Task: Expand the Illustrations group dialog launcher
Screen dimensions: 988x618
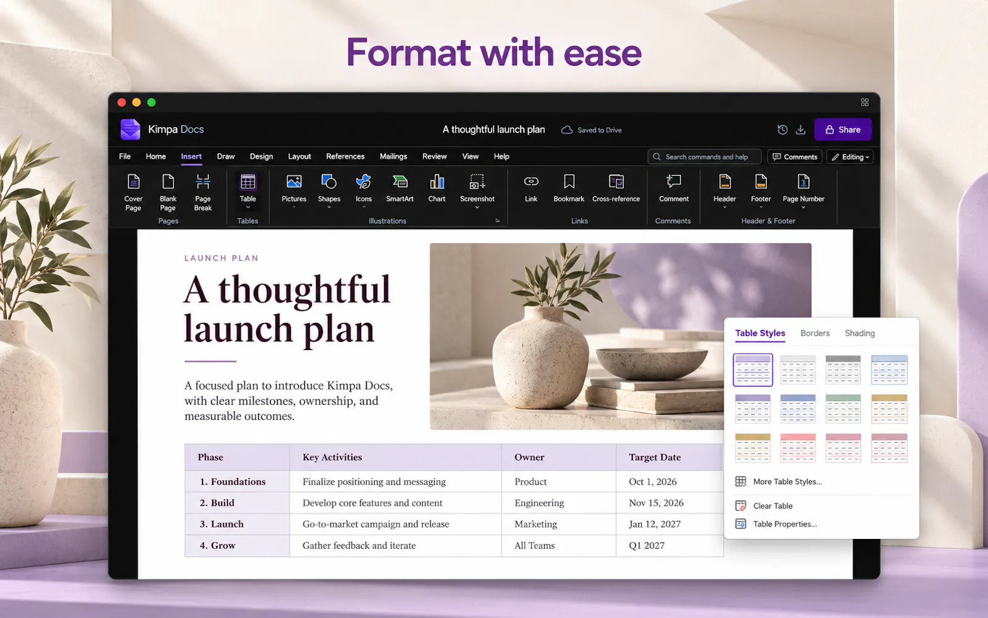Action: point(497,220)
